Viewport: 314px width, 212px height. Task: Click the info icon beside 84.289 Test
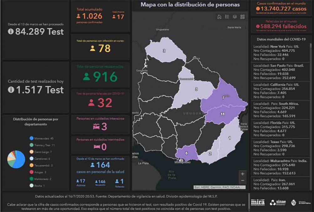click(x=11, y=32)
